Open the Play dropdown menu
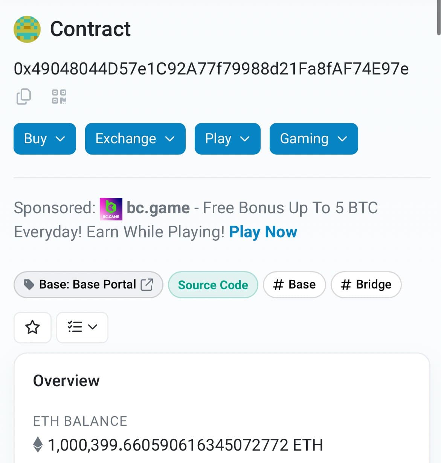 pos(227,139)
